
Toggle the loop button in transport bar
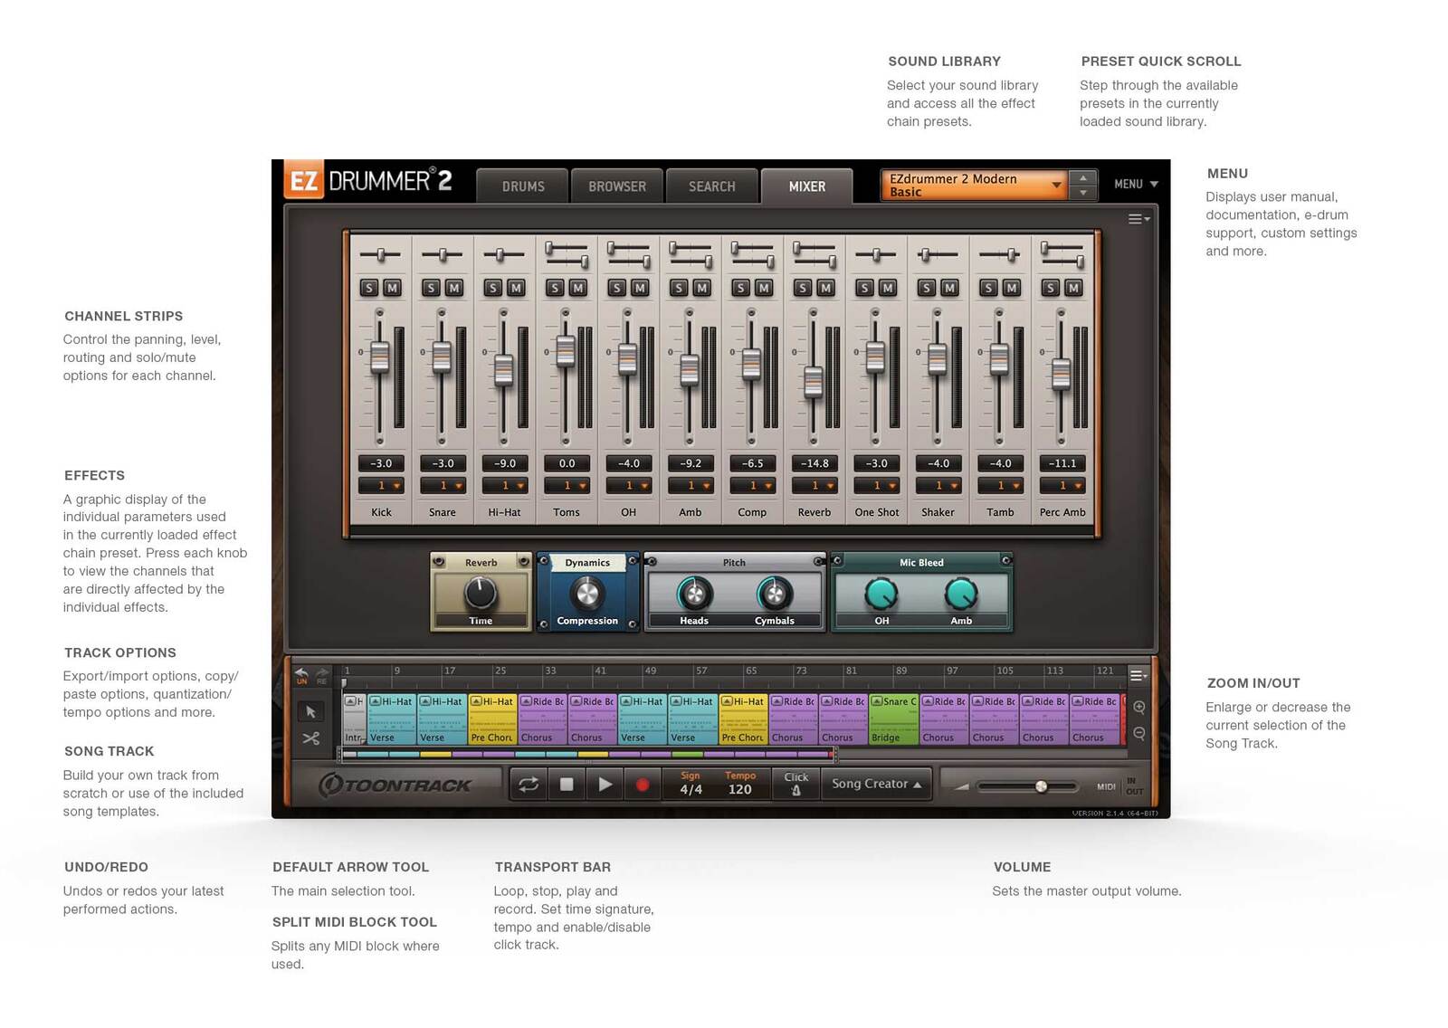click(529, 785)
